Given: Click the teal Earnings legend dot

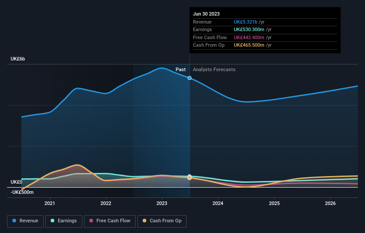Looking at the screenshot, I should tap(52, 221).
